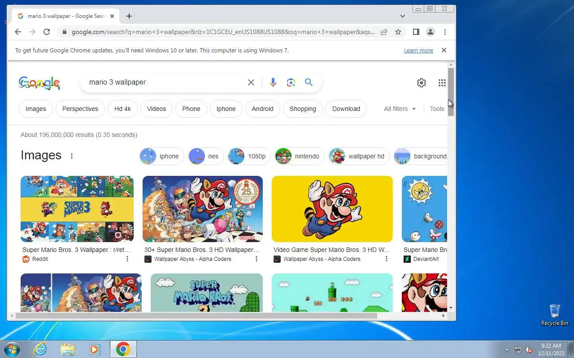Screen dimensions: 574x358
Task: Open Google quick settings gear
Action: tap(422, 83)
